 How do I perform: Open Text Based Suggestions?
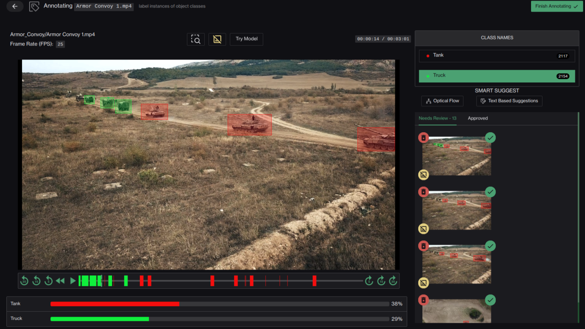(x=509, y=101)
